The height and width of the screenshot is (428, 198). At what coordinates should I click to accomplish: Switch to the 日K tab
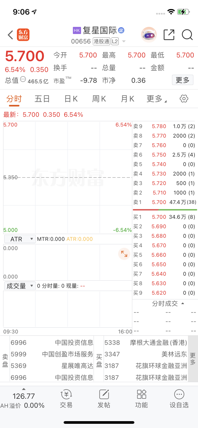[x=71, y=99]
